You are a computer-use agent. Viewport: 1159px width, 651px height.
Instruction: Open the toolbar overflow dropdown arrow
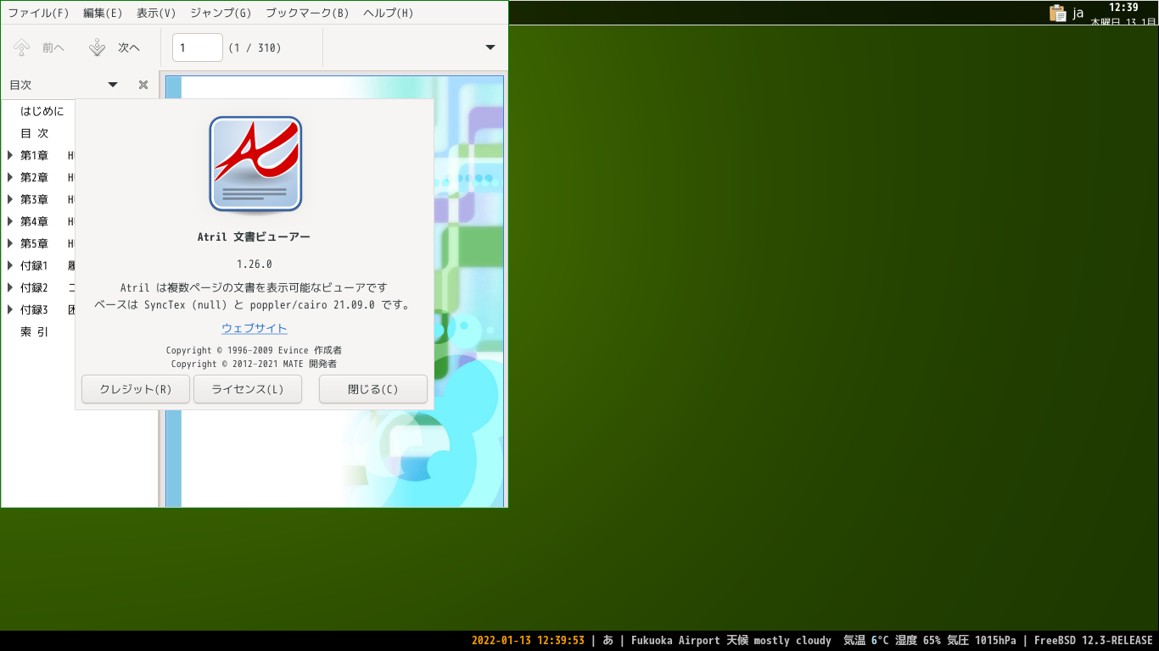coord(490,47)
